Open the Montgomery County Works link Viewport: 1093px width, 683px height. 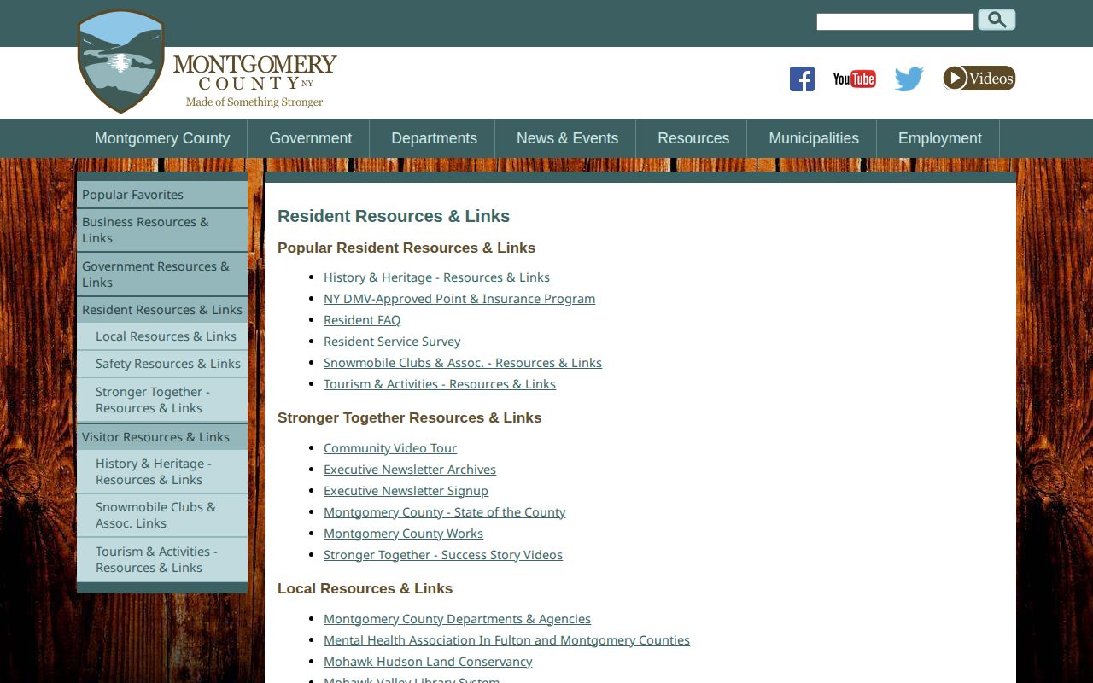(x=403, y=534)
